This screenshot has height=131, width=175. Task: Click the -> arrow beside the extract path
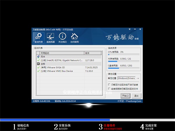[138, 78]
